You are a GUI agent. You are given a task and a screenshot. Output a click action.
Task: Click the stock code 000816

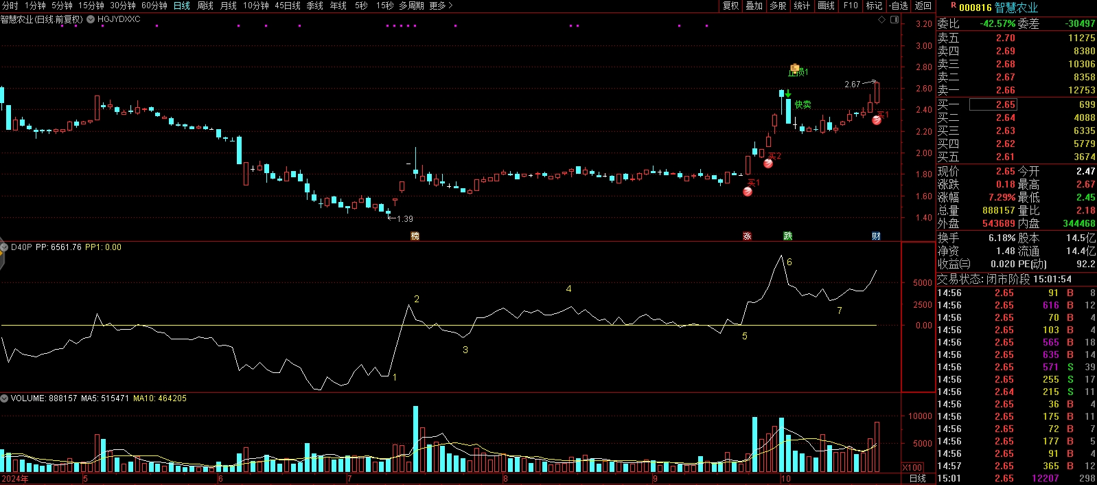[975, 8]
